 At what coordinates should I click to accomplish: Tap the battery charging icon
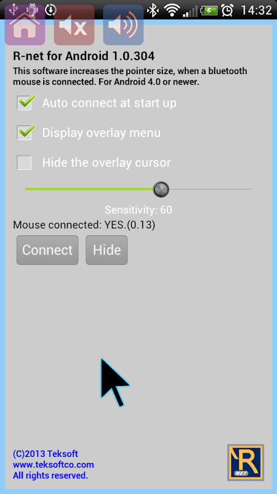(x=209, y=10)
